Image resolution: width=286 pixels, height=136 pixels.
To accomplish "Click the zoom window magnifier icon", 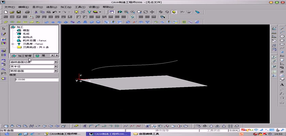I will 126,12.
